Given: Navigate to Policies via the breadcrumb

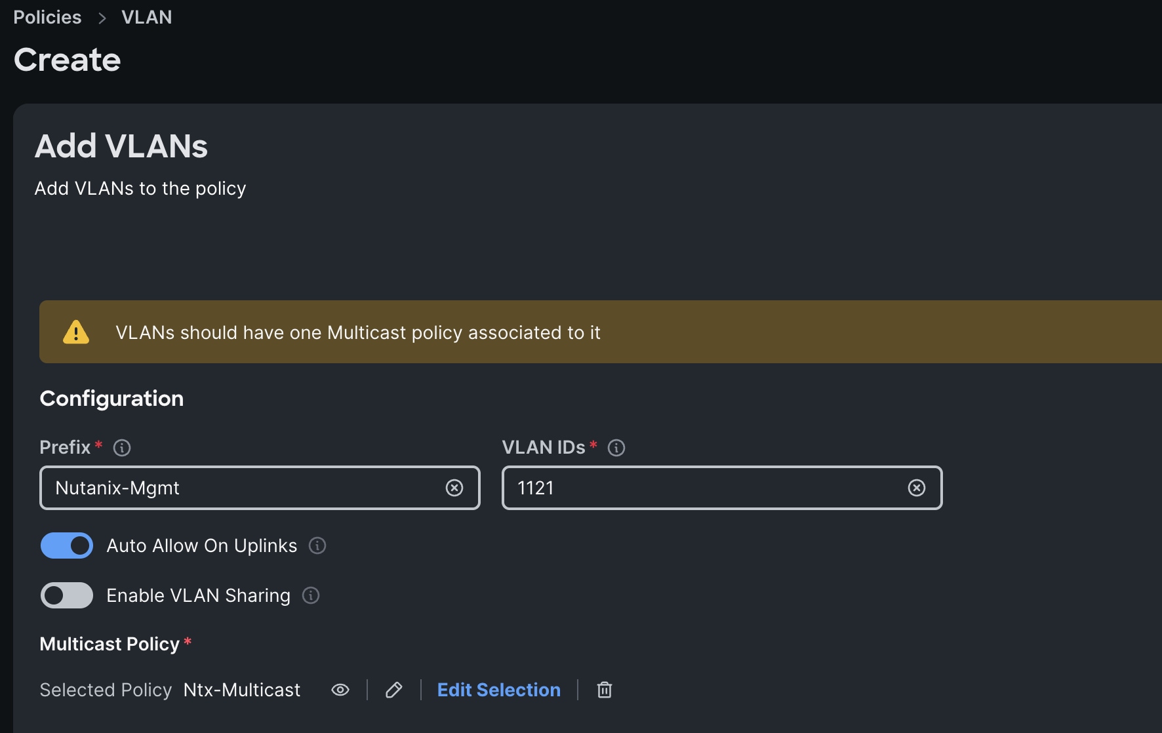Looking at the screenshot, I should 47,17.
